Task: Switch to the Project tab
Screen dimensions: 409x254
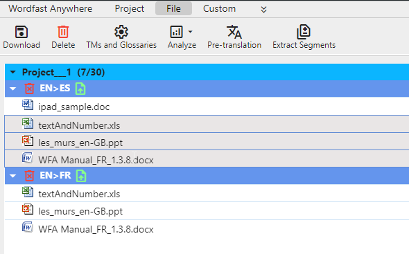Action: (130, 8)
